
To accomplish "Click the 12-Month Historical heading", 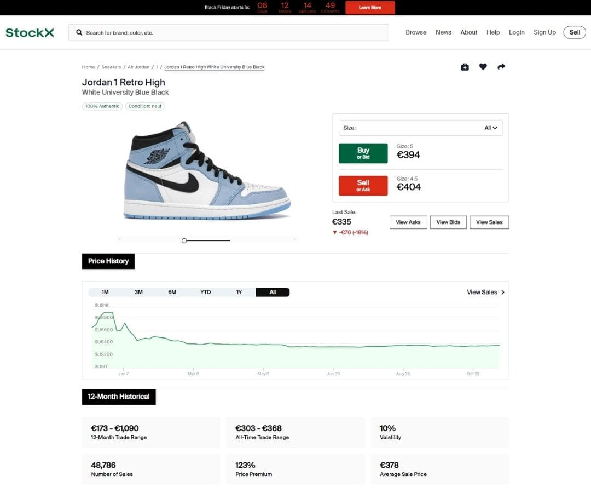I will tap(119, 397).
